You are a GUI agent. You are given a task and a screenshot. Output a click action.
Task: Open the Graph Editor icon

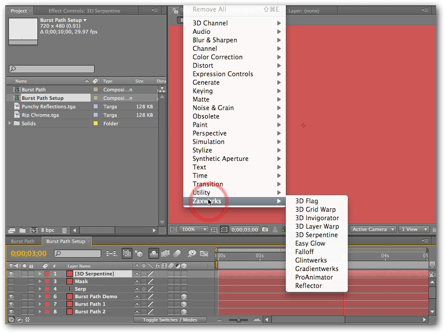204,253
